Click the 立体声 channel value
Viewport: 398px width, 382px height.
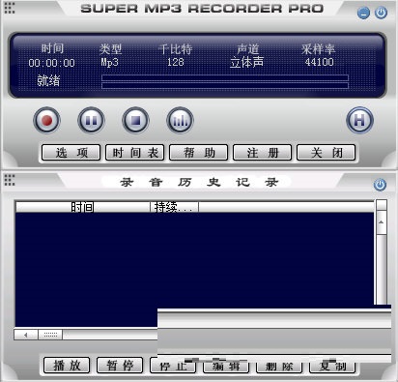tap(247, 62)
